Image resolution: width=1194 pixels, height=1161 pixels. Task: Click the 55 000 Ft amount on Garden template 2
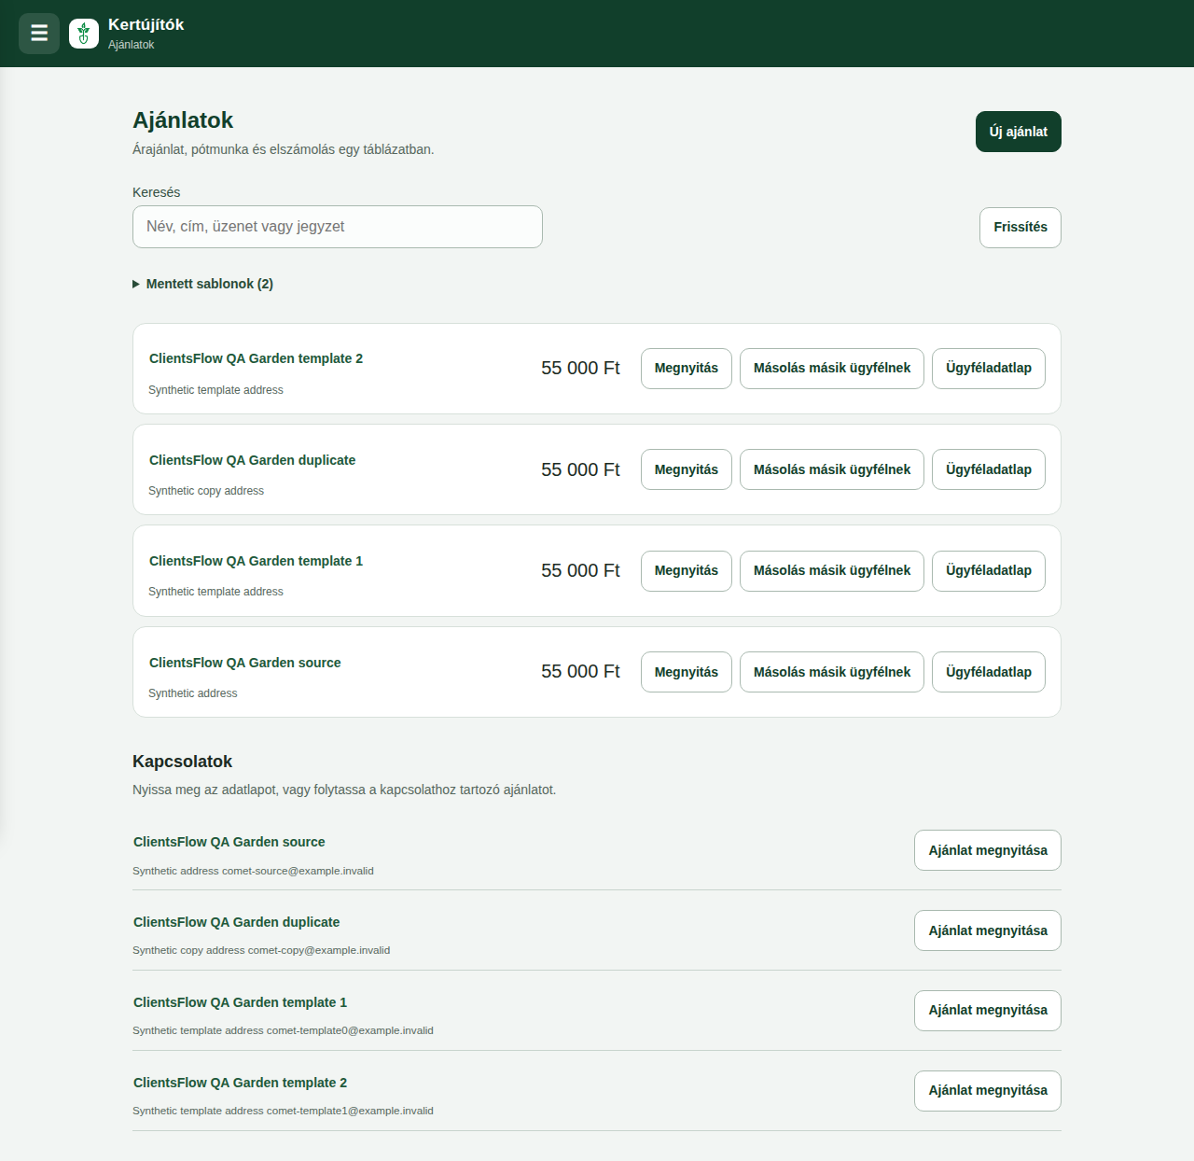[580, 369]
